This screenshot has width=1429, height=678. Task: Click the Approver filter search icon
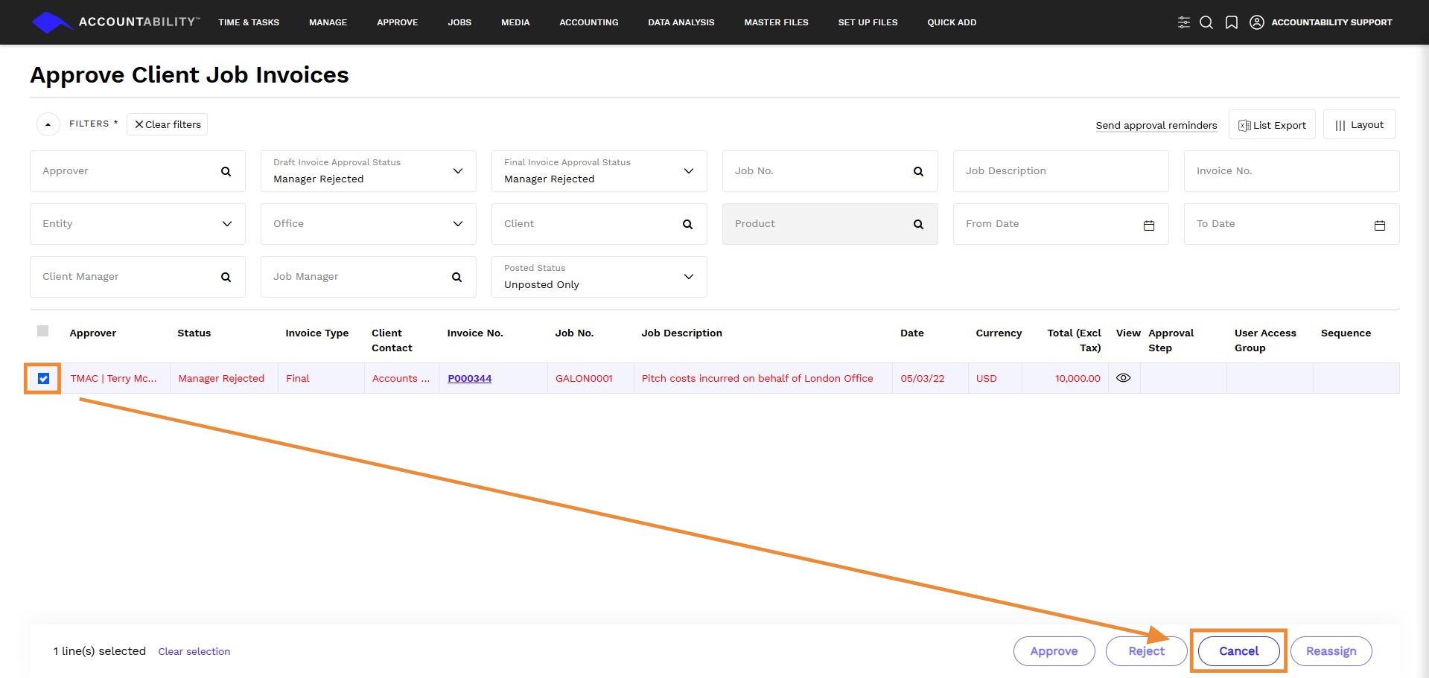tap(226, 171)
